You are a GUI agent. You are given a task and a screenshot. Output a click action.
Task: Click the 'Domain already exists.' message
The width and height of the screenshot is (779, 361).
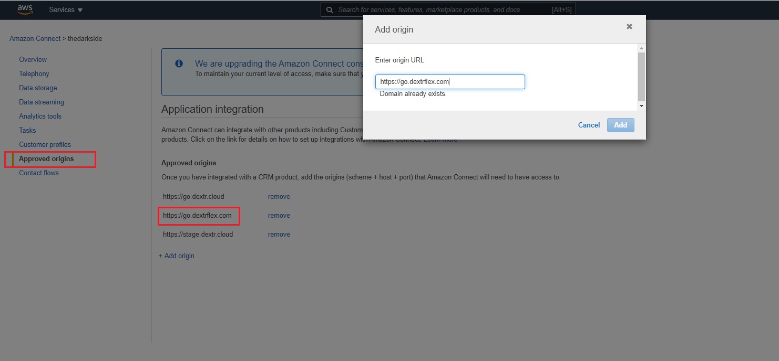pyautogui.click(x=413, y=94)
